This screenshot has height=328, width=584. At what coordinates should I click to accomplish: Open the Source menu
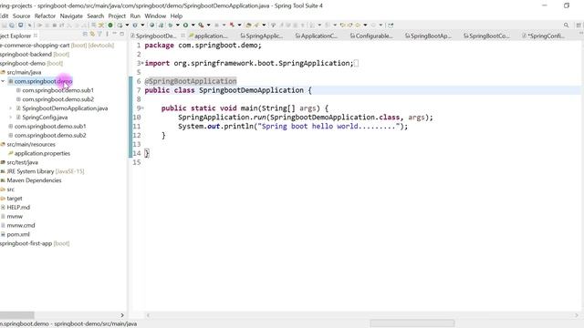pyautogui.click(x=21, y=16)
